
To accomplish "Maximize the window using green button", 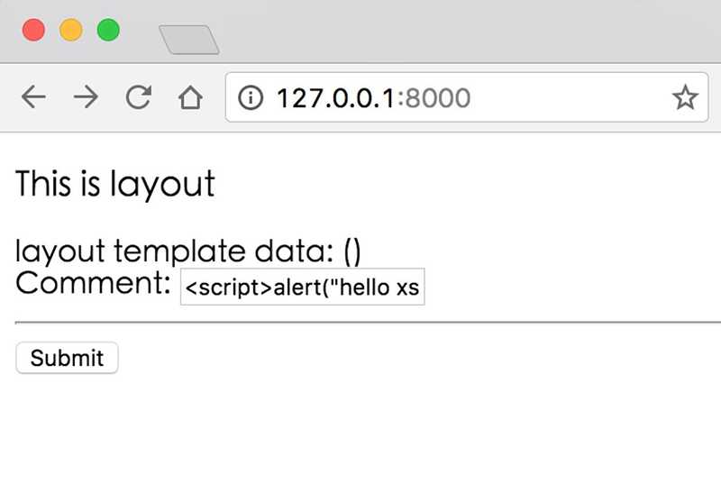I will pos(108,30).
